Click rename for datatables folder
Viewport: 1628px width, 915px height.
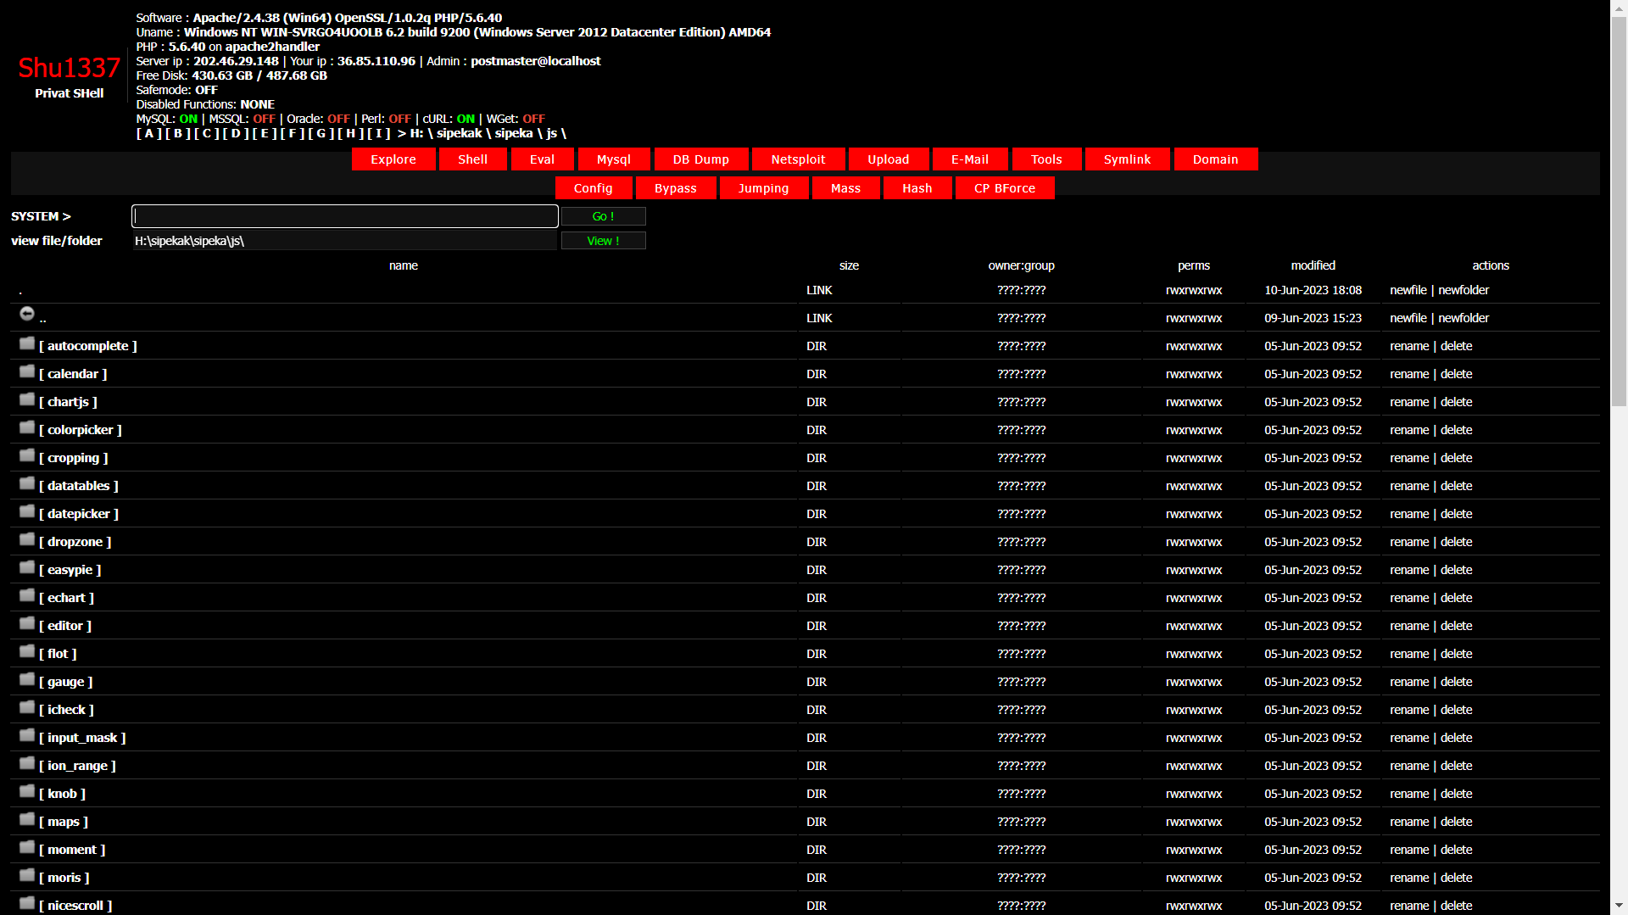1409,486
